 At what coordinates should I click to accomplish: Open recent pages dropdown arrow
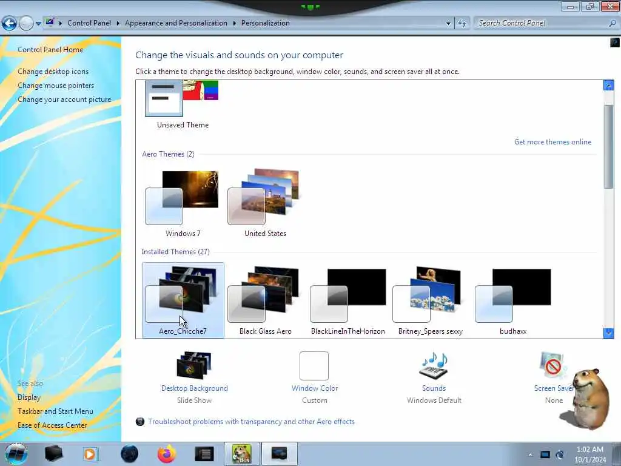point(38,24)
